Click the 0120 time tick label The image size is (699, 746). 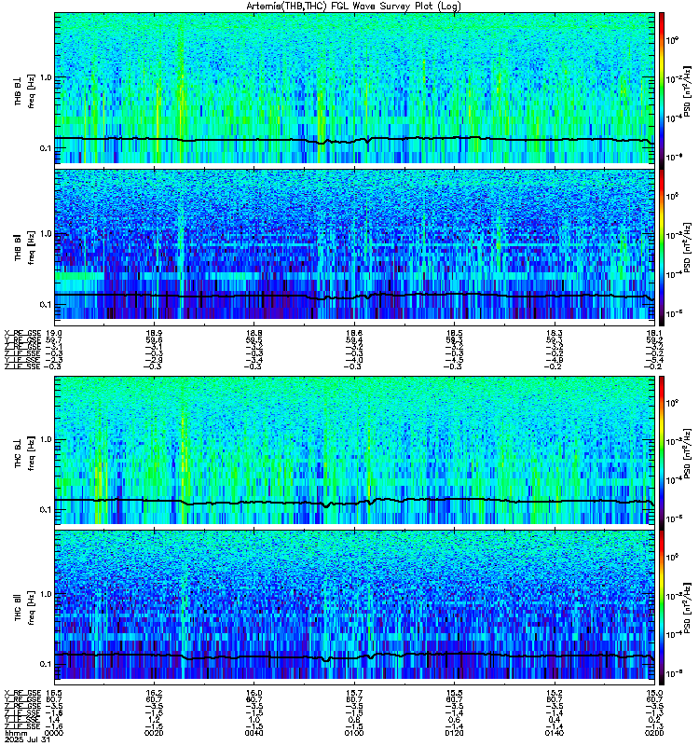pos(454,733)
